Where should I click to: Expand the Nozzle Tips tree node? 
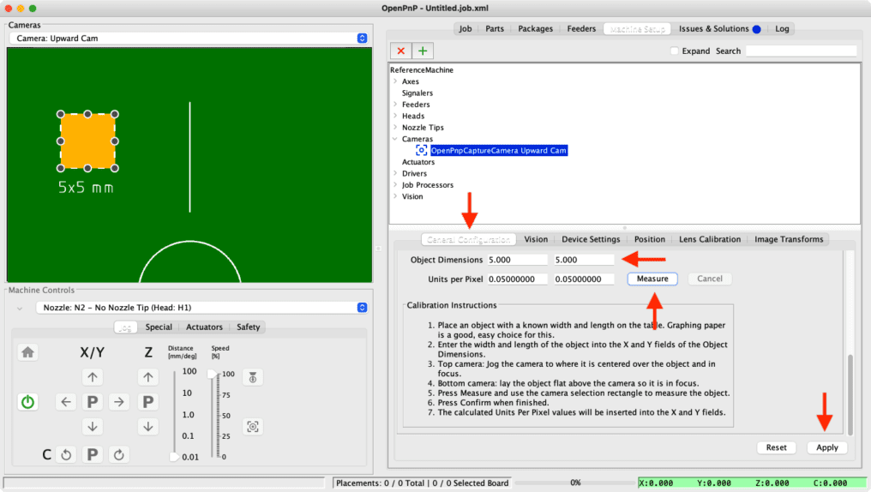point(395,128)
